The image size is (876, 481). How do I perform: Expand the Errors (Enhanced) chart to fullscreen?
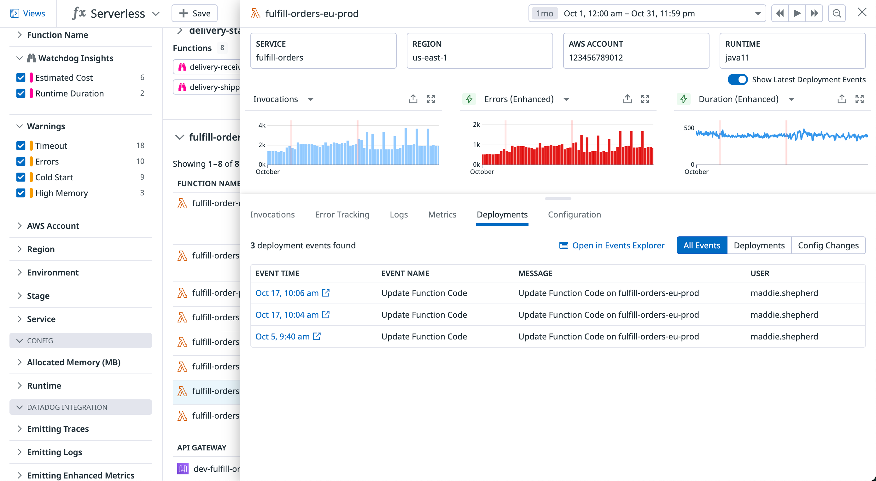click(645, 99)
